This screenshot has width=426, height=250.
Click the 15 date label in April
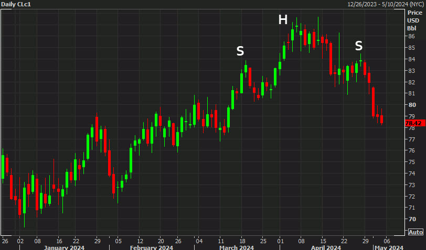coord(323,241)
